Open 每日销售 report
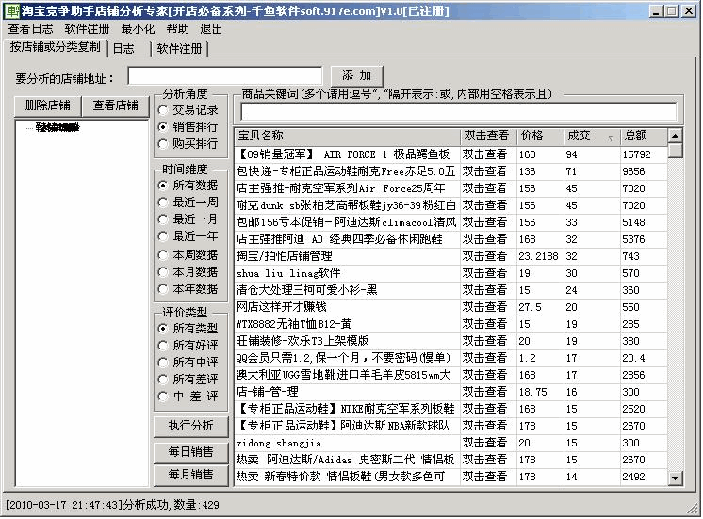 pos(191,452)
